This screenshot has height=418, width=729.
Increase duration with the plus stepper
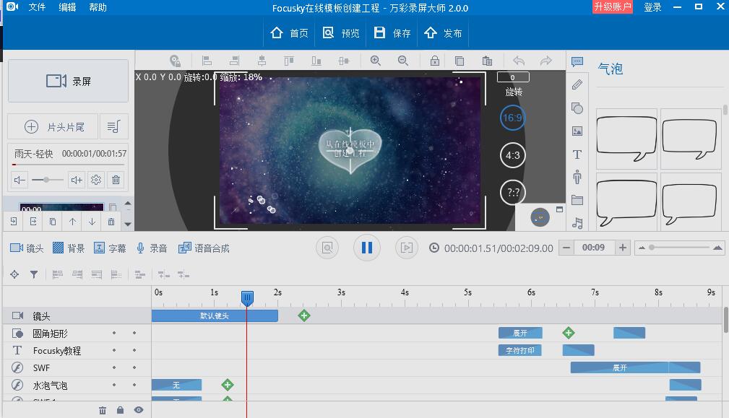tap(622, 248)
